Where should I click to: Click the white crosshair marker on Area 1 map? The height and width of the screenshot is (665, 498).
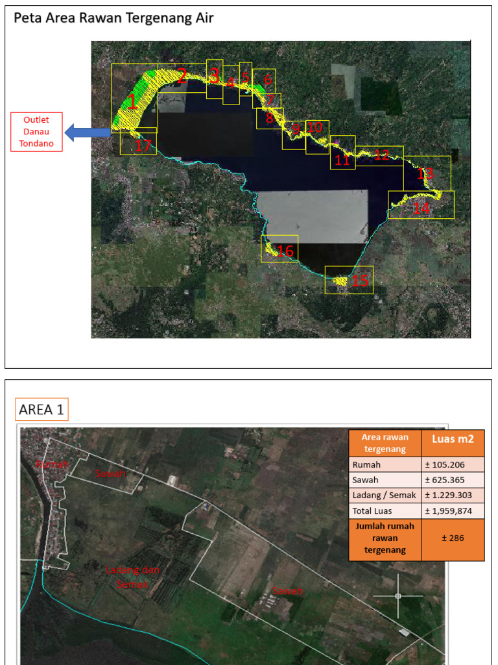point(398,596)
